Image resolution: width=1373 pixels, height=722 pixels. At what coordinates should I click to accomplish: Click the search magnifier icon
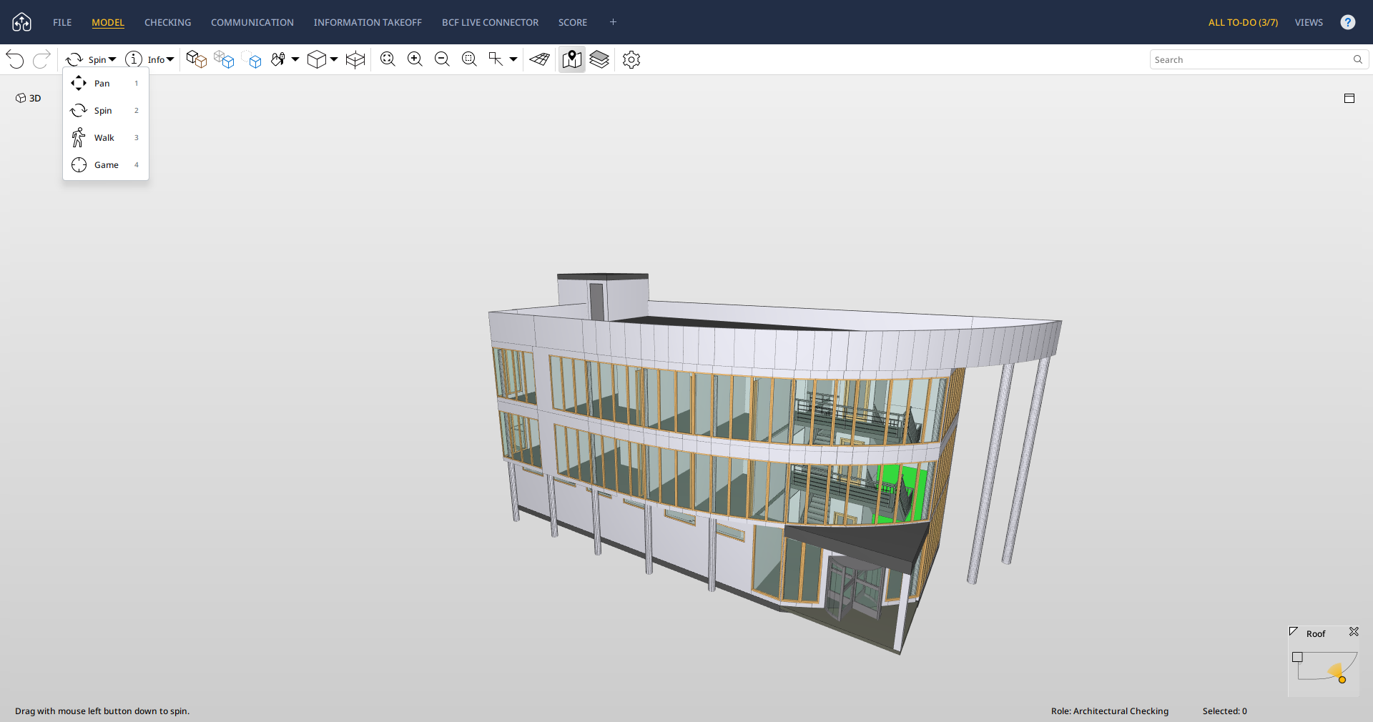pyautogui.click(x=1358, y=59)
